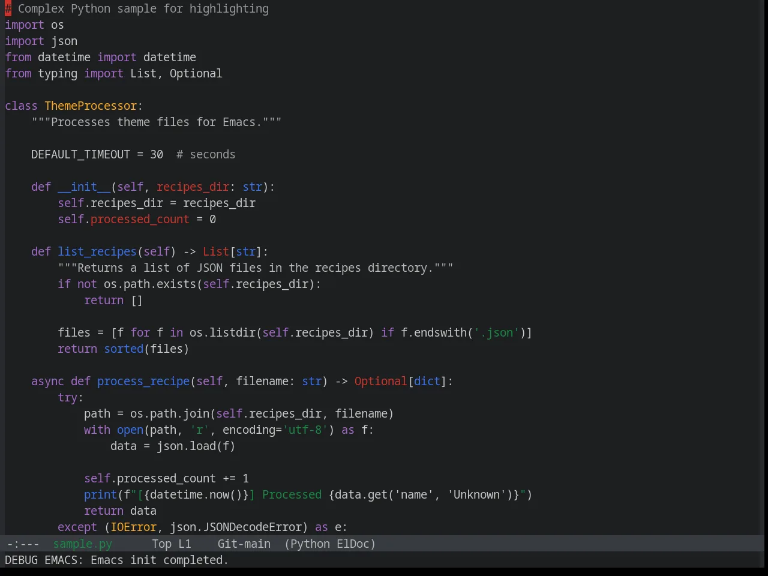
Task: Click the 'print' function call
Action: pos(100,495)
